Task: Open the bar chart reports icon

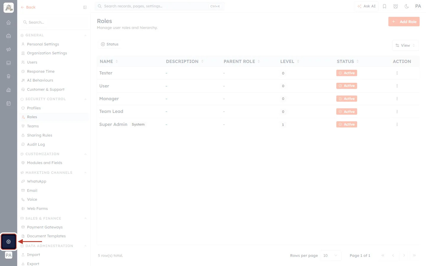Action: pyautogui.click(x=9, y=90)
